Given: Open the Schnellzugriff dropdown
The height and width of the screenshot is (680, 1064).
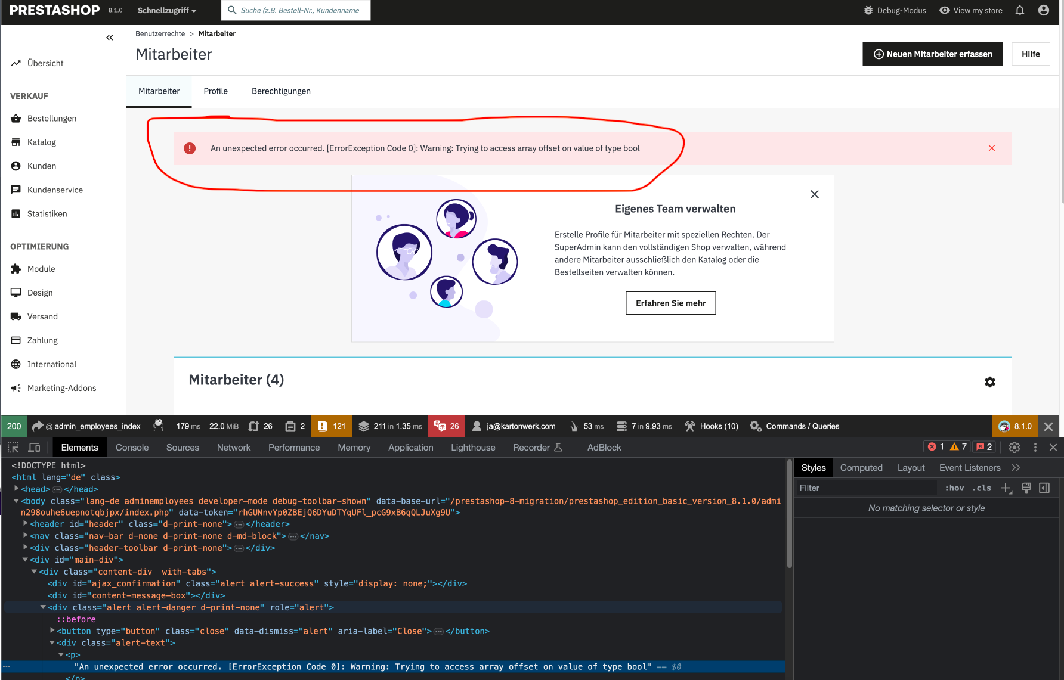Looking at the screenshot, I should pyautogui.click(x=167, y=10).
